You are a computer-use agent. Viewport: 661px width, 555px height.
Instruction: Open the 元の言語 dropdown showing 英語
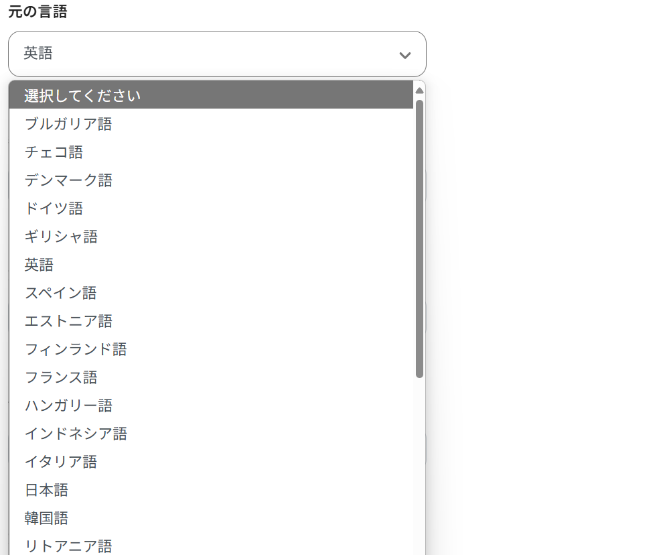click(217, 54)
